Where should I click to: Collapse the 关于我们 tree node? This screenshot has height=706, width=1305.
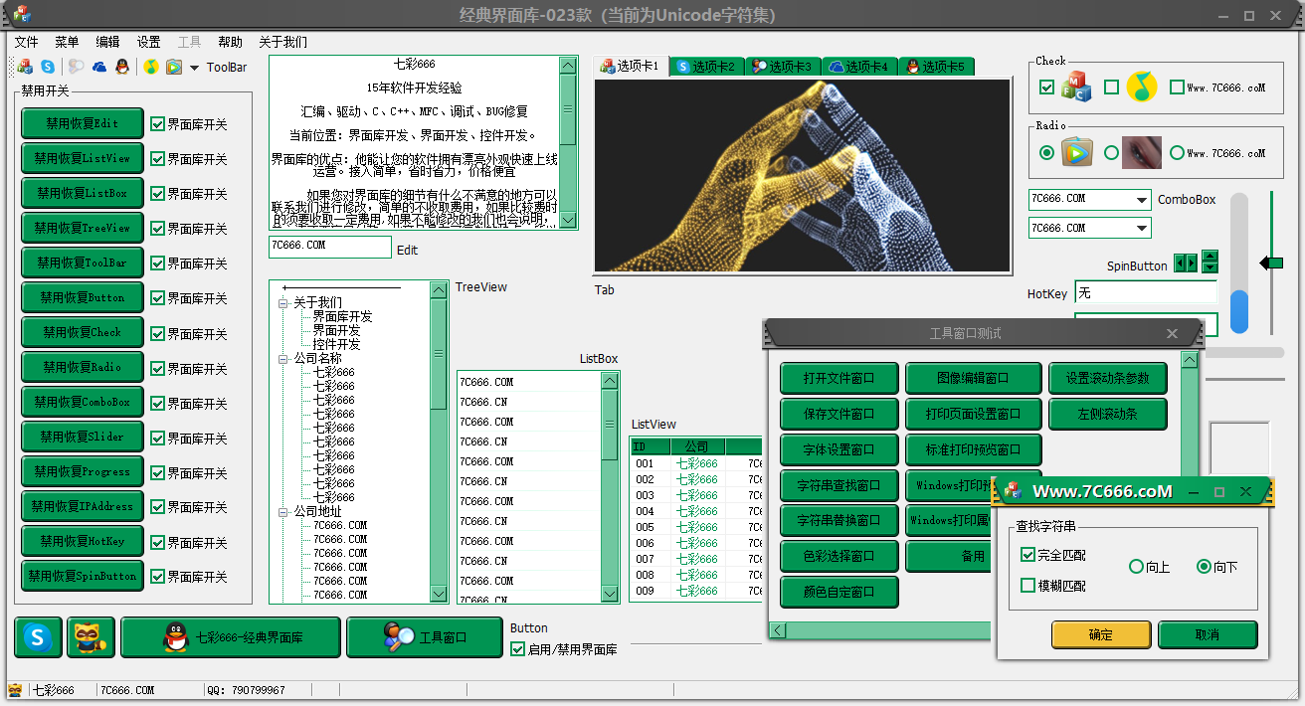[283, 303]
